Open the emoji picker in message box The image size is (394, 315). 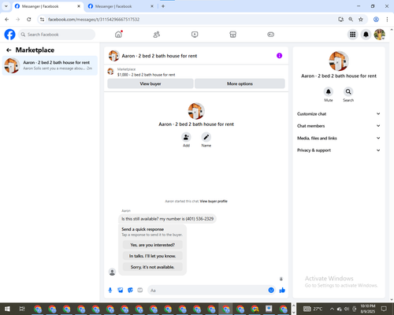[271, 290]
